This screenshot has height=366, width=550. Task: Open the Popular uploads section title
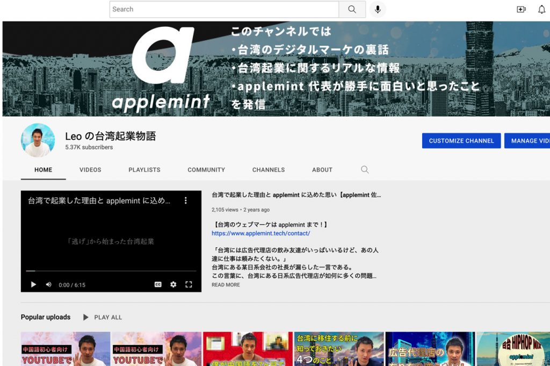pyautogui.click(x=46, y=317)
